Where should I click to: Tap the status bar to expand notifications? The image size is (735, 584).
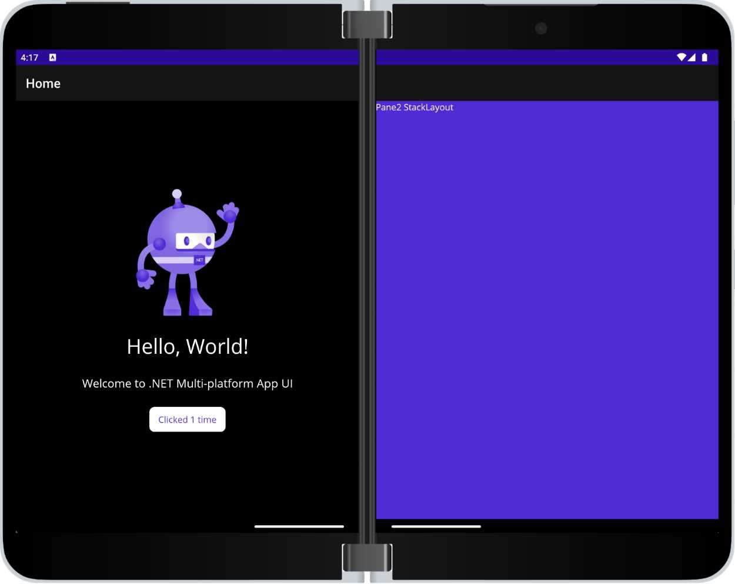coord(235,57)
